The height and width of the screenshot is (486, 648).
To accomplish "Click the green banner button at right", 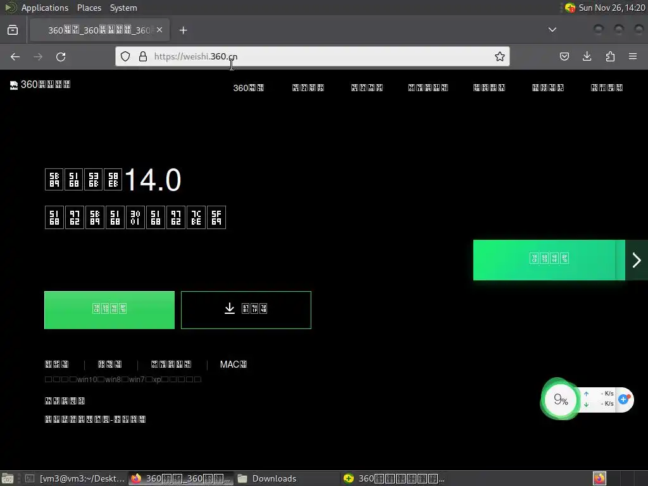I will [549, 260].
